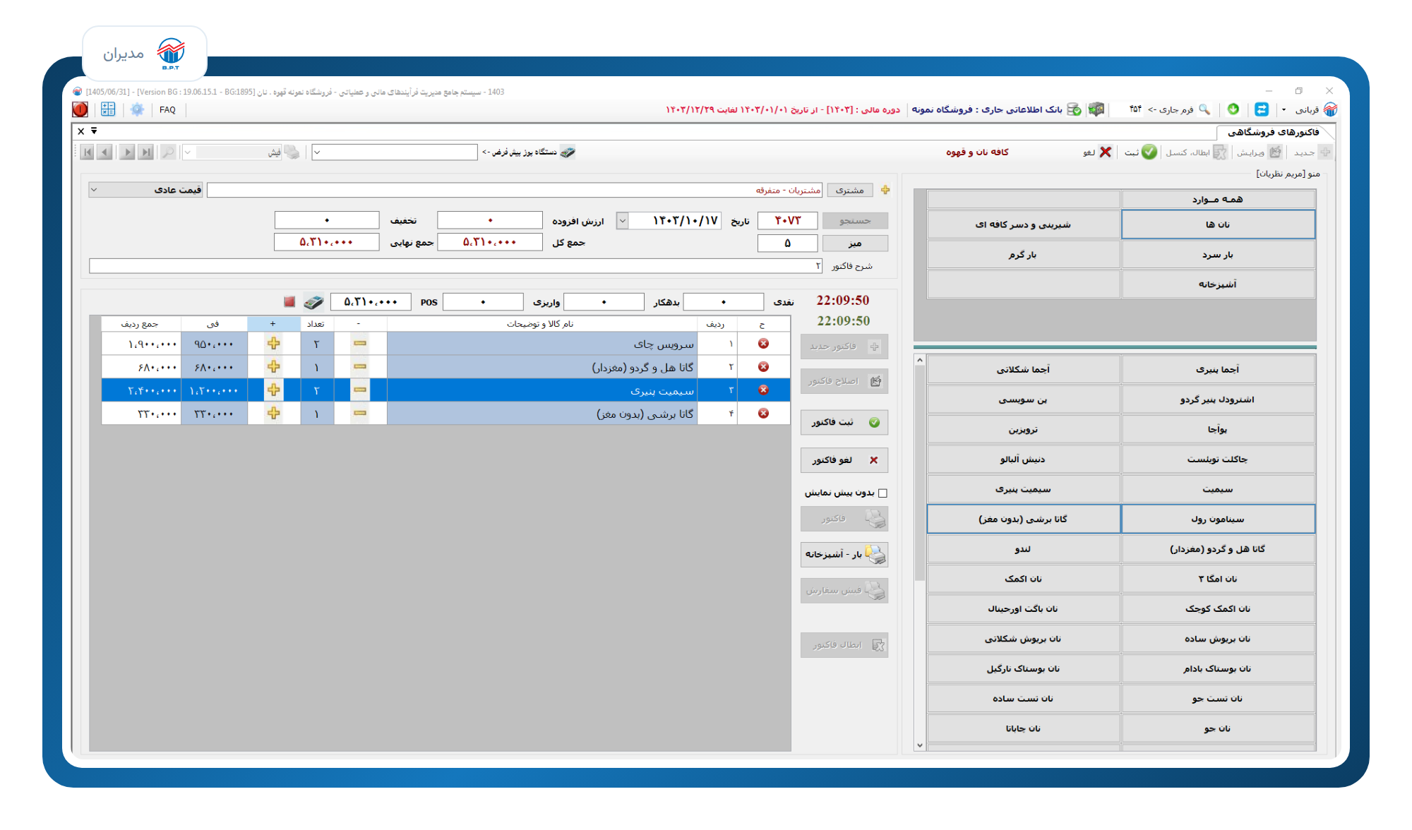Click yellow plus icon next to مشتری

coord(885,190)
